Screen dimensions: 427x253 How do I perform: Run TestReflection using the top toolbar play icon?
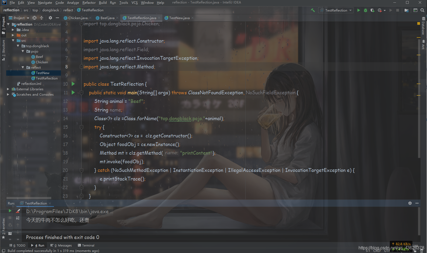pos(359,10)
